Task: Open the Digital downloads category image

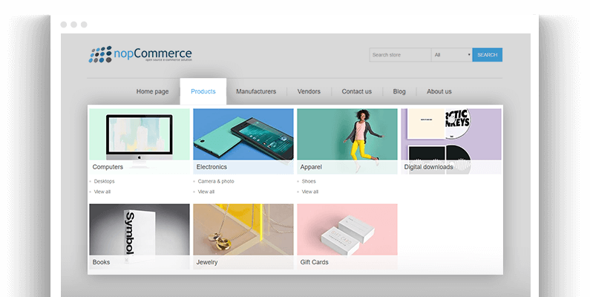Action: coord(450,134)
